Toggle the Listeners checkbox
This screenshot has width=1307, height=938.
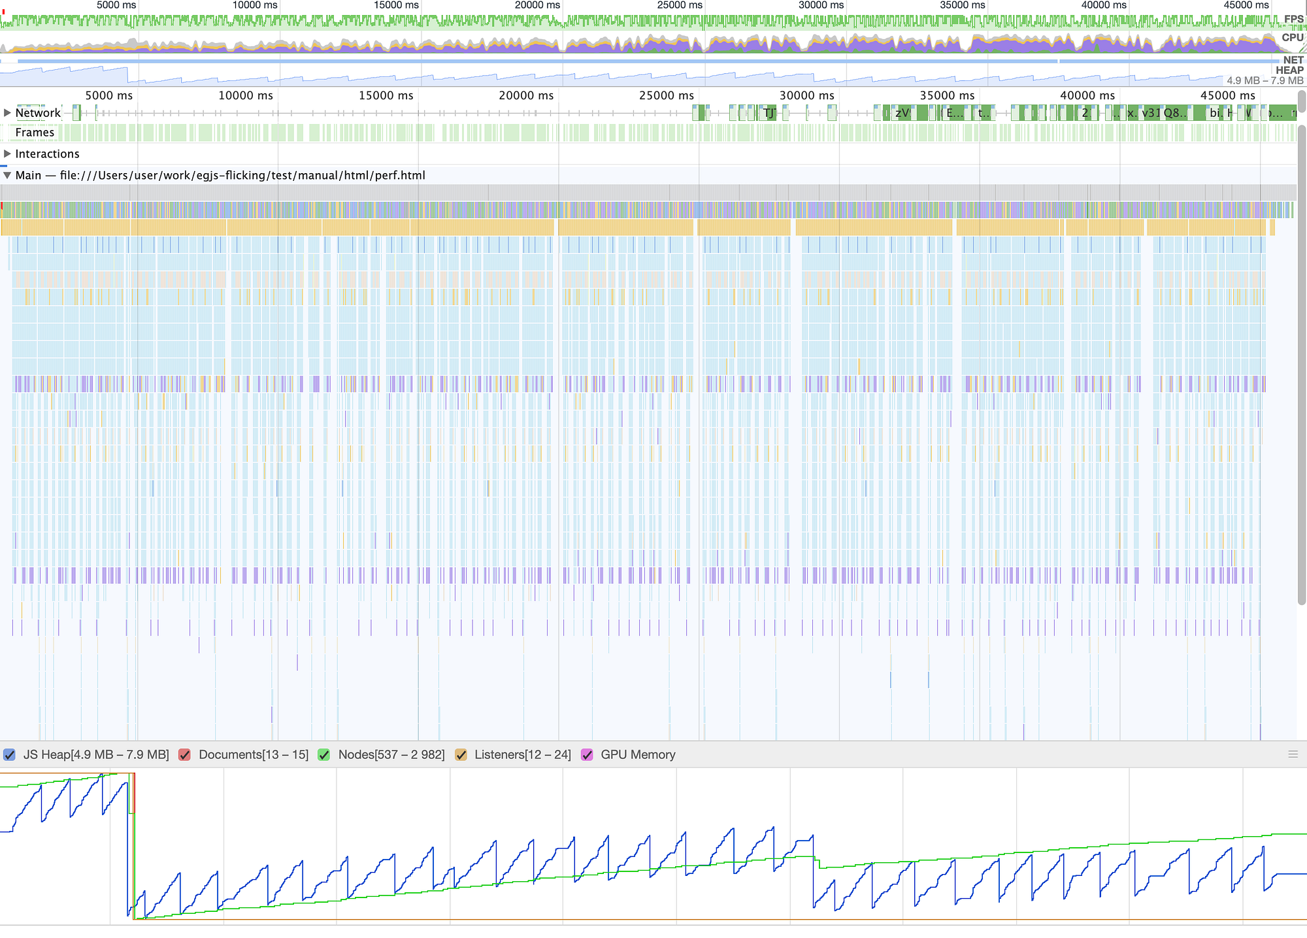pyautogui.click(x=461, y=755)
